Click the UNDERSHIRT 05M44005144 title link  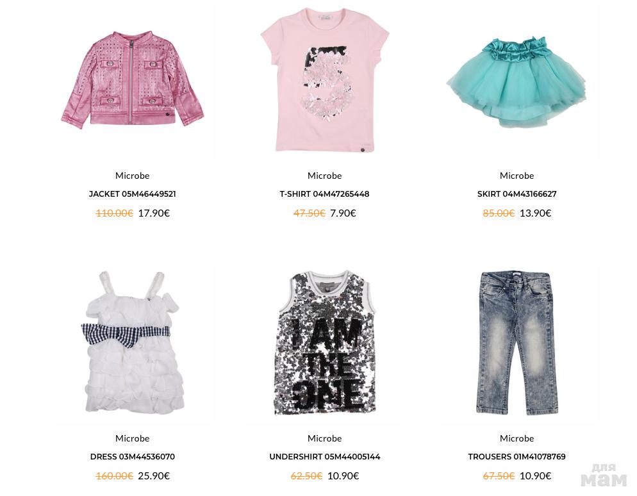pyautogui.click(x=325, y=457)
